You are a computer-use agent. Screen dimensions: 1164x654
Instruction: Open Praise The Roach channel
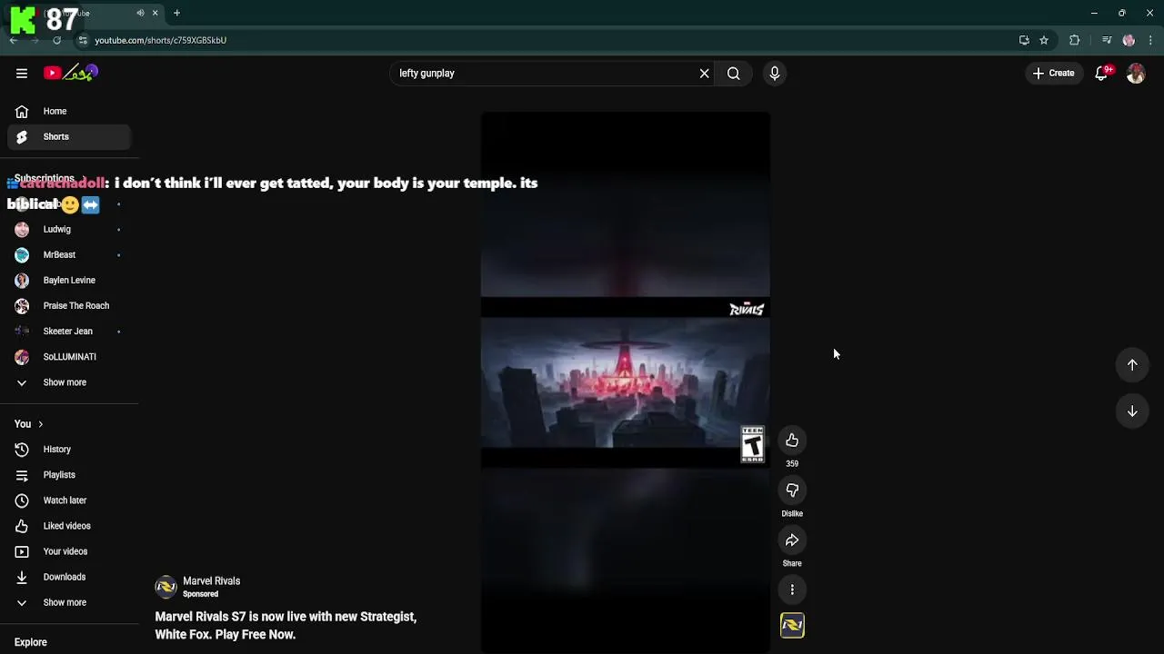coord(69,306)
